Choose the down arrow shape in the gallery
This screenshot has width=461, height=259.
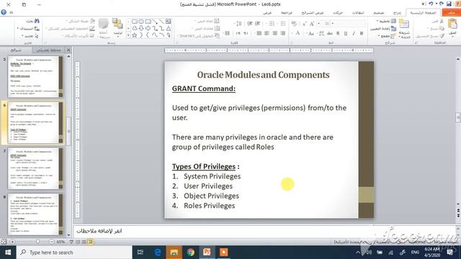coord(141,29)
